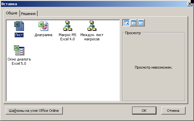Open the Общие tab

click(12, 13)
